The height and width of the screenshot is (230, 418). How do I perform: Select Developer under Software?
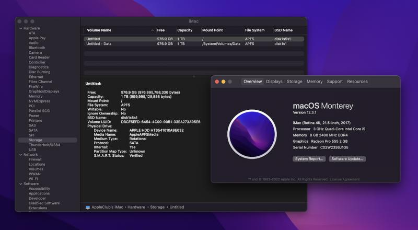pyautogui.click(x=37, y=198)
